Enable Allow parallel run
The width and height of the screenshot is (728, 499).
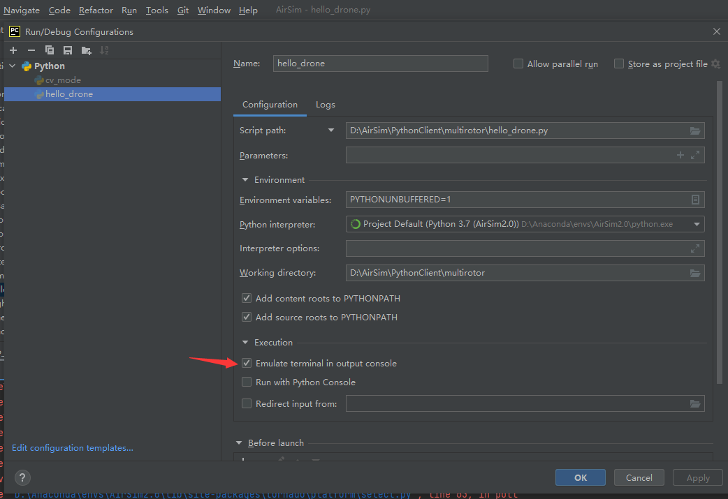click(x=518, y=64)
